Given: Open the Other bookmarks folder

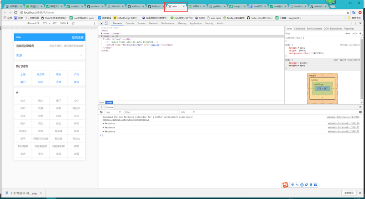Looking at the screenshot, I should point(355,18).
